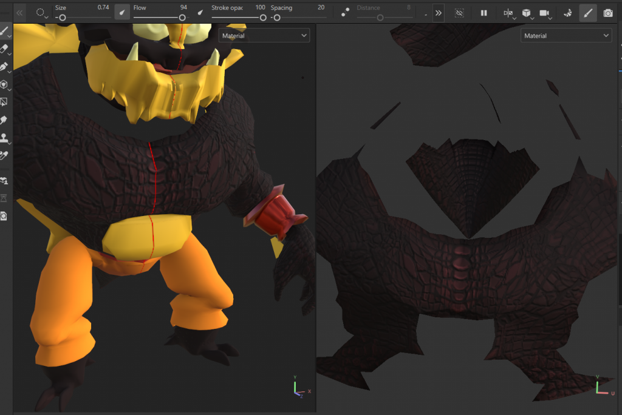622x415 pixels.
Task: Click the Iray rendering mode icon
Action: (x=568, y=13)
